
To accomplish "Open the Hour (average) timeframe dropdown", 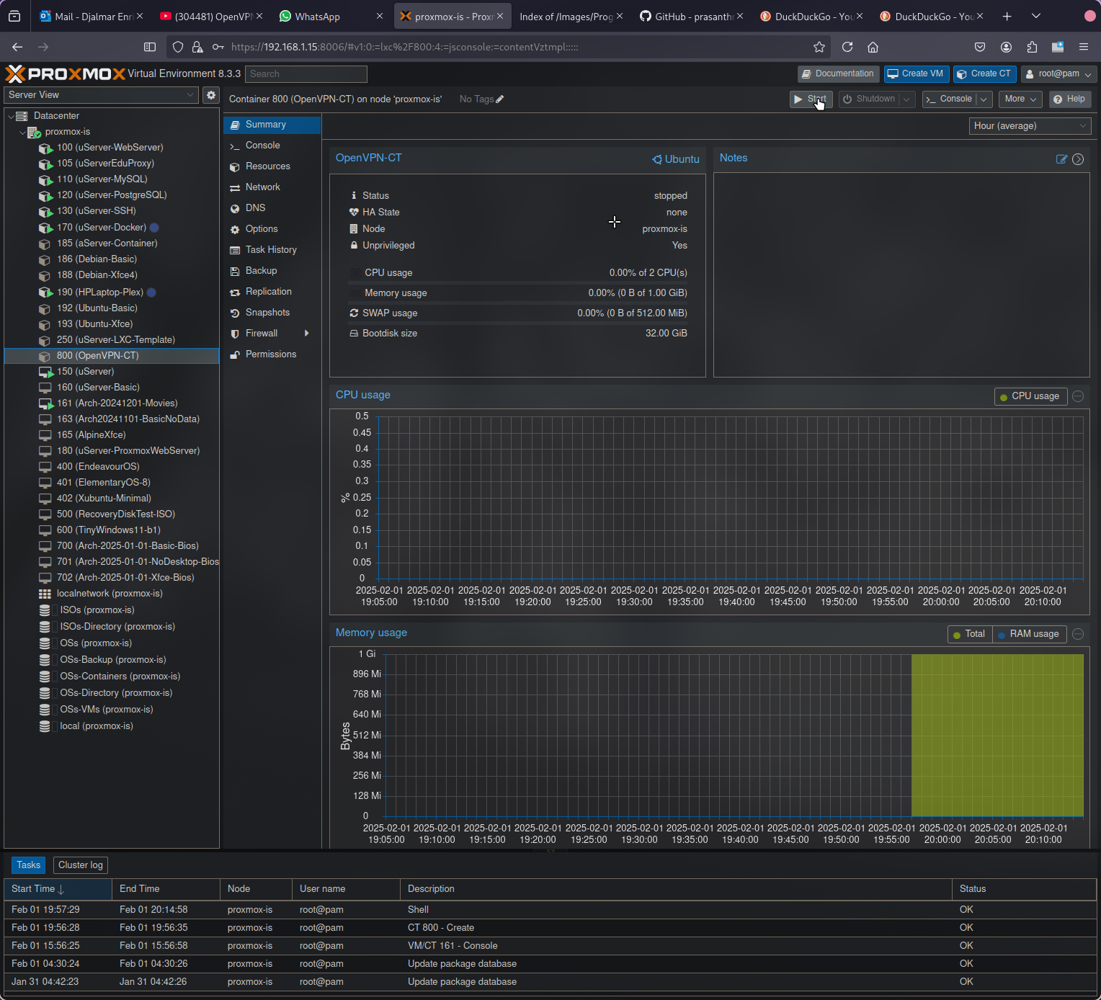I will click(1029, 126).
